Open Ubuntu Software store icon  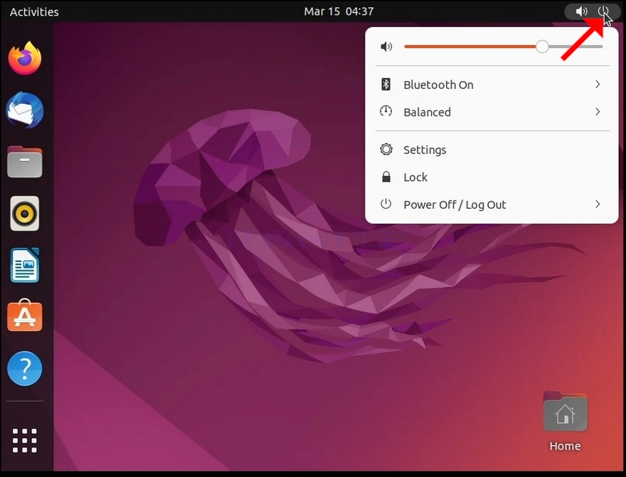click(x=25, y=316)
